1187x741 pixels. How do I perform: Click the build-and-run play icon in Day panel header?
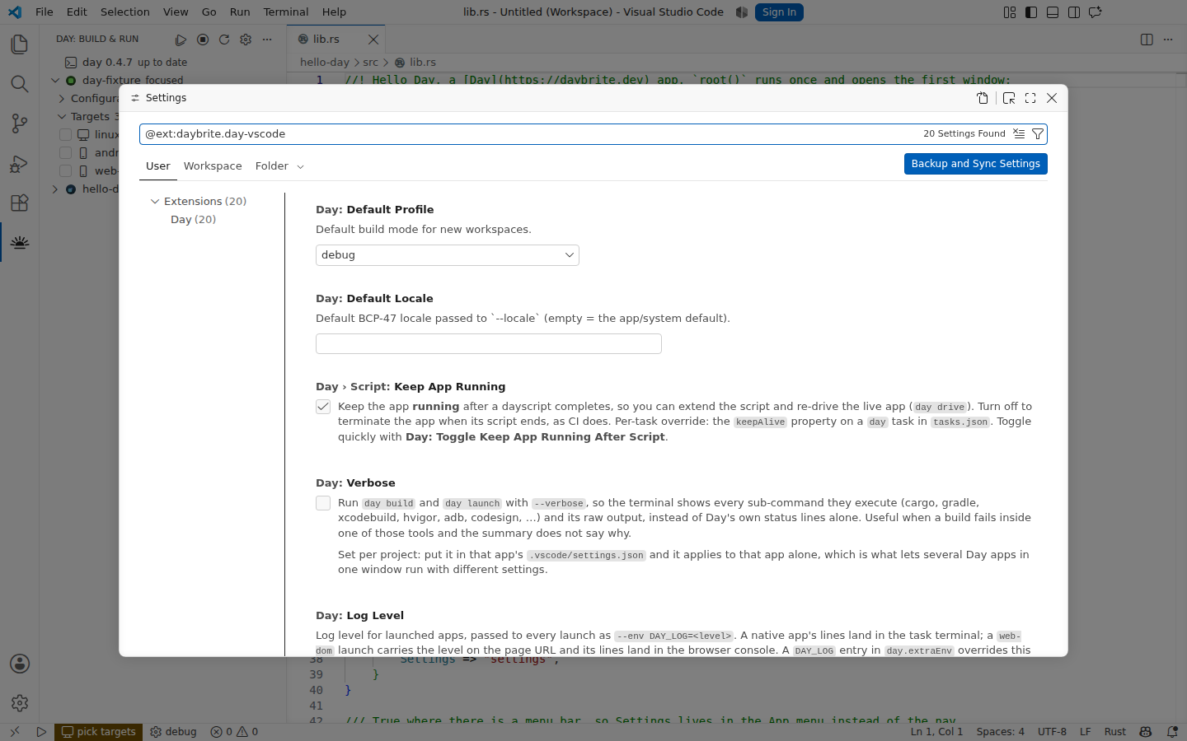click(181, 40)
